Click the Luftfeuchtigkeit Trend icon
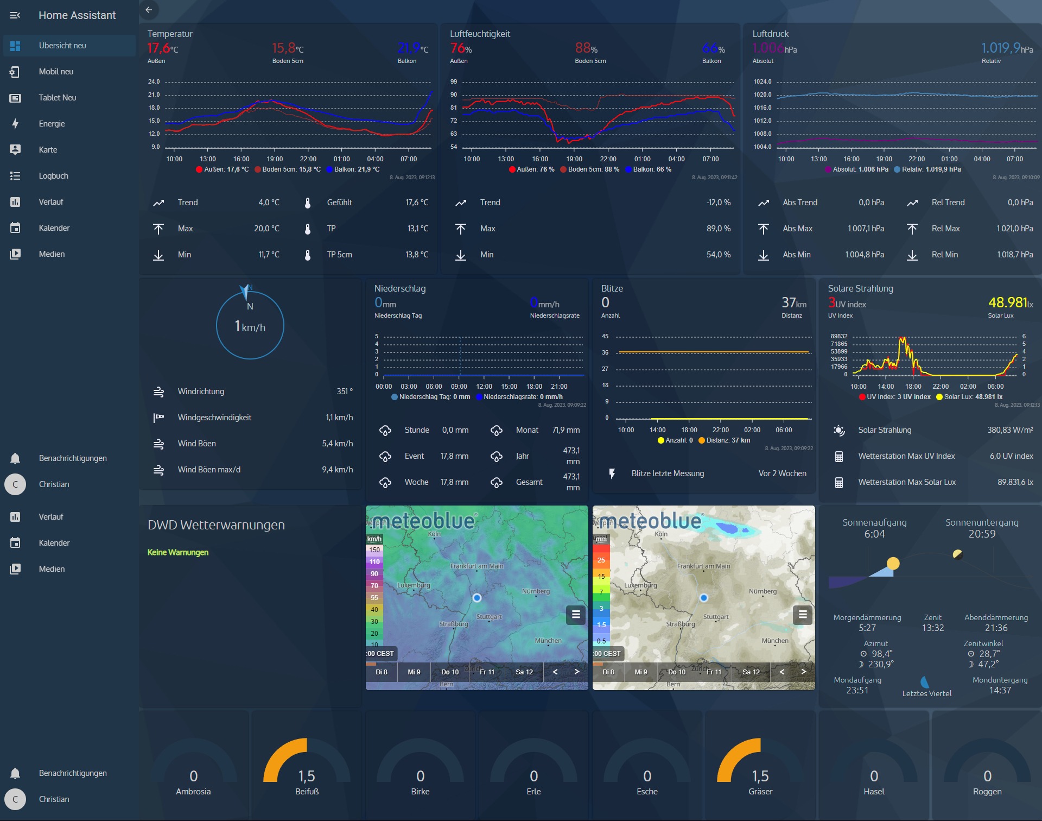Screen dimensions: 1042x821 click(x=461, y=203)
